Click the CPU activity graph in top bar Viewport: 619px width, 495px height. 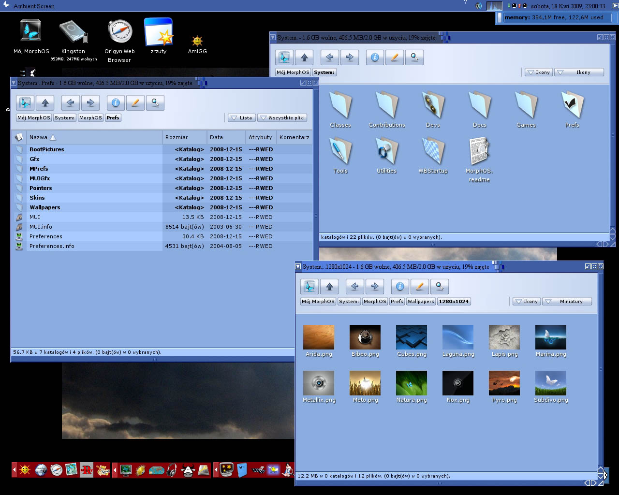494,6
